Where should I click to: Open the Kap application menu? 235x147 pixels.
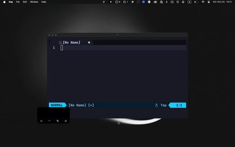click(x=11, y=2)
